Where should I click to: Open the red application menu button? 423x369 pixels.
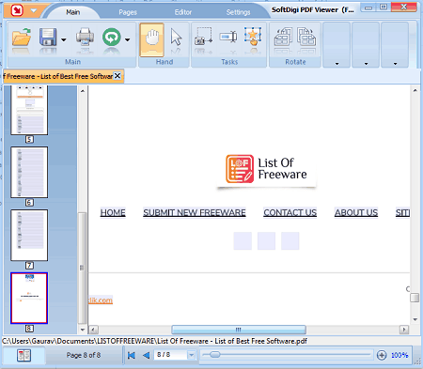point(17,10)
